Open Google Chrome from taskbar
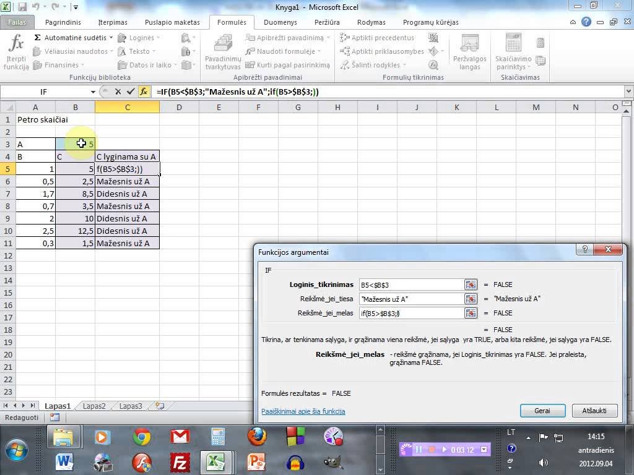634x475 pixels. tap(142, 437)
